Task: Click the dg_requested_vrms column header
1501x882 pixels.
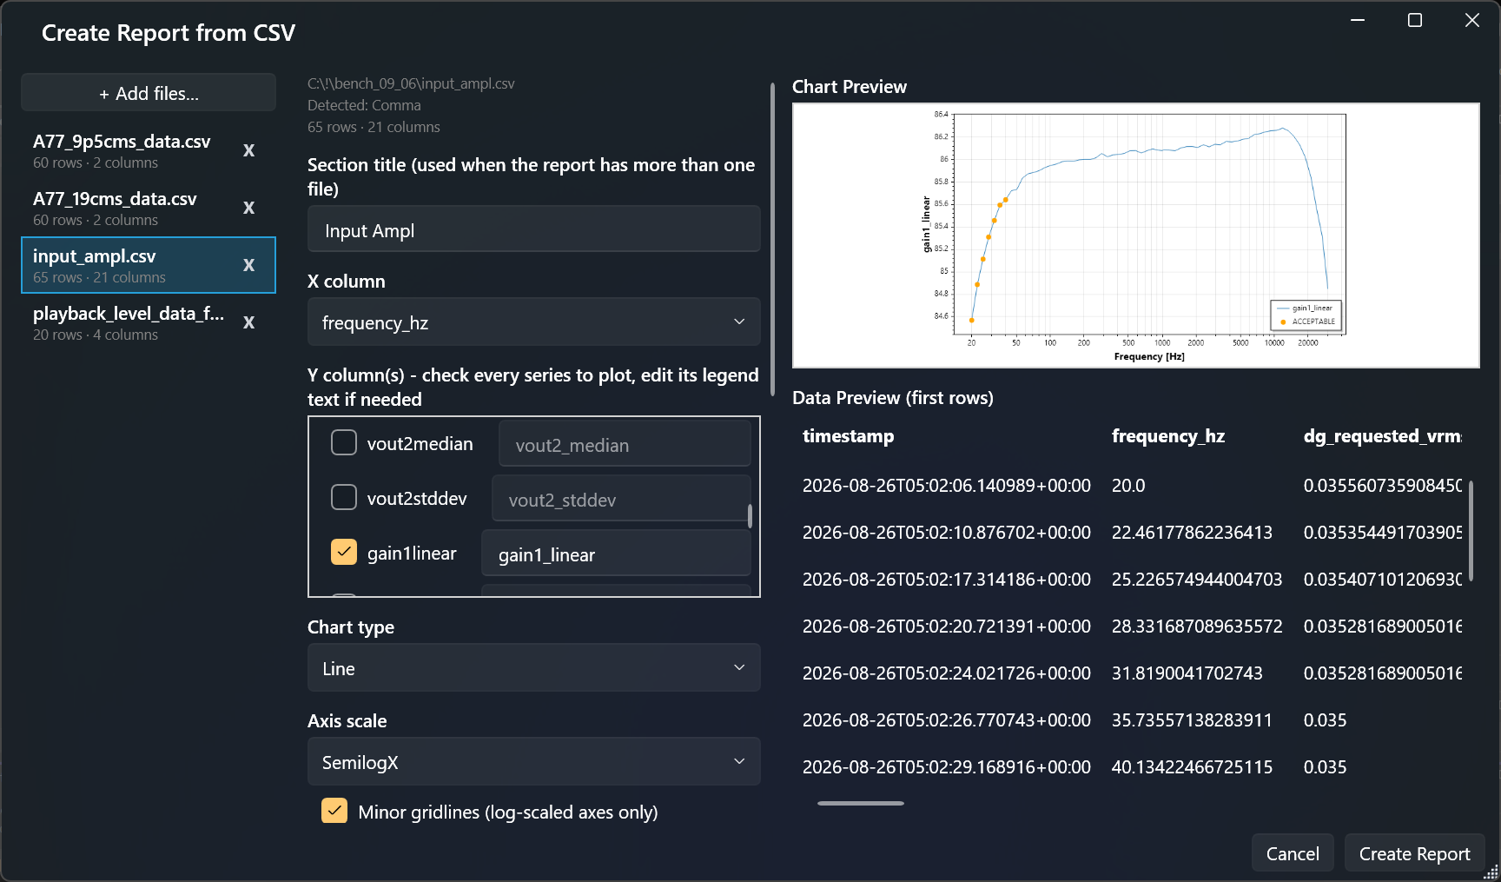Action: (x=1382, y=436)
